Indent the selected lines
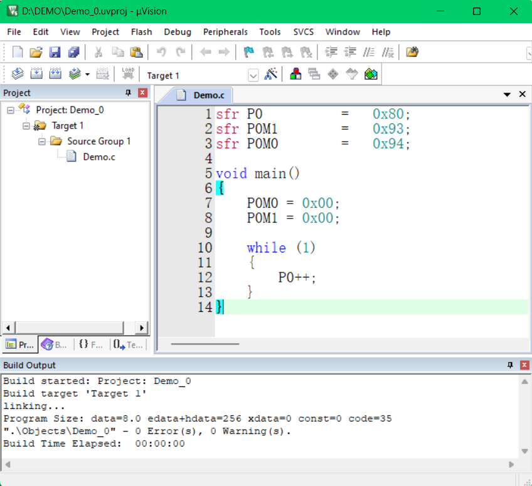The image size is (532, 486). coord(331,52)
